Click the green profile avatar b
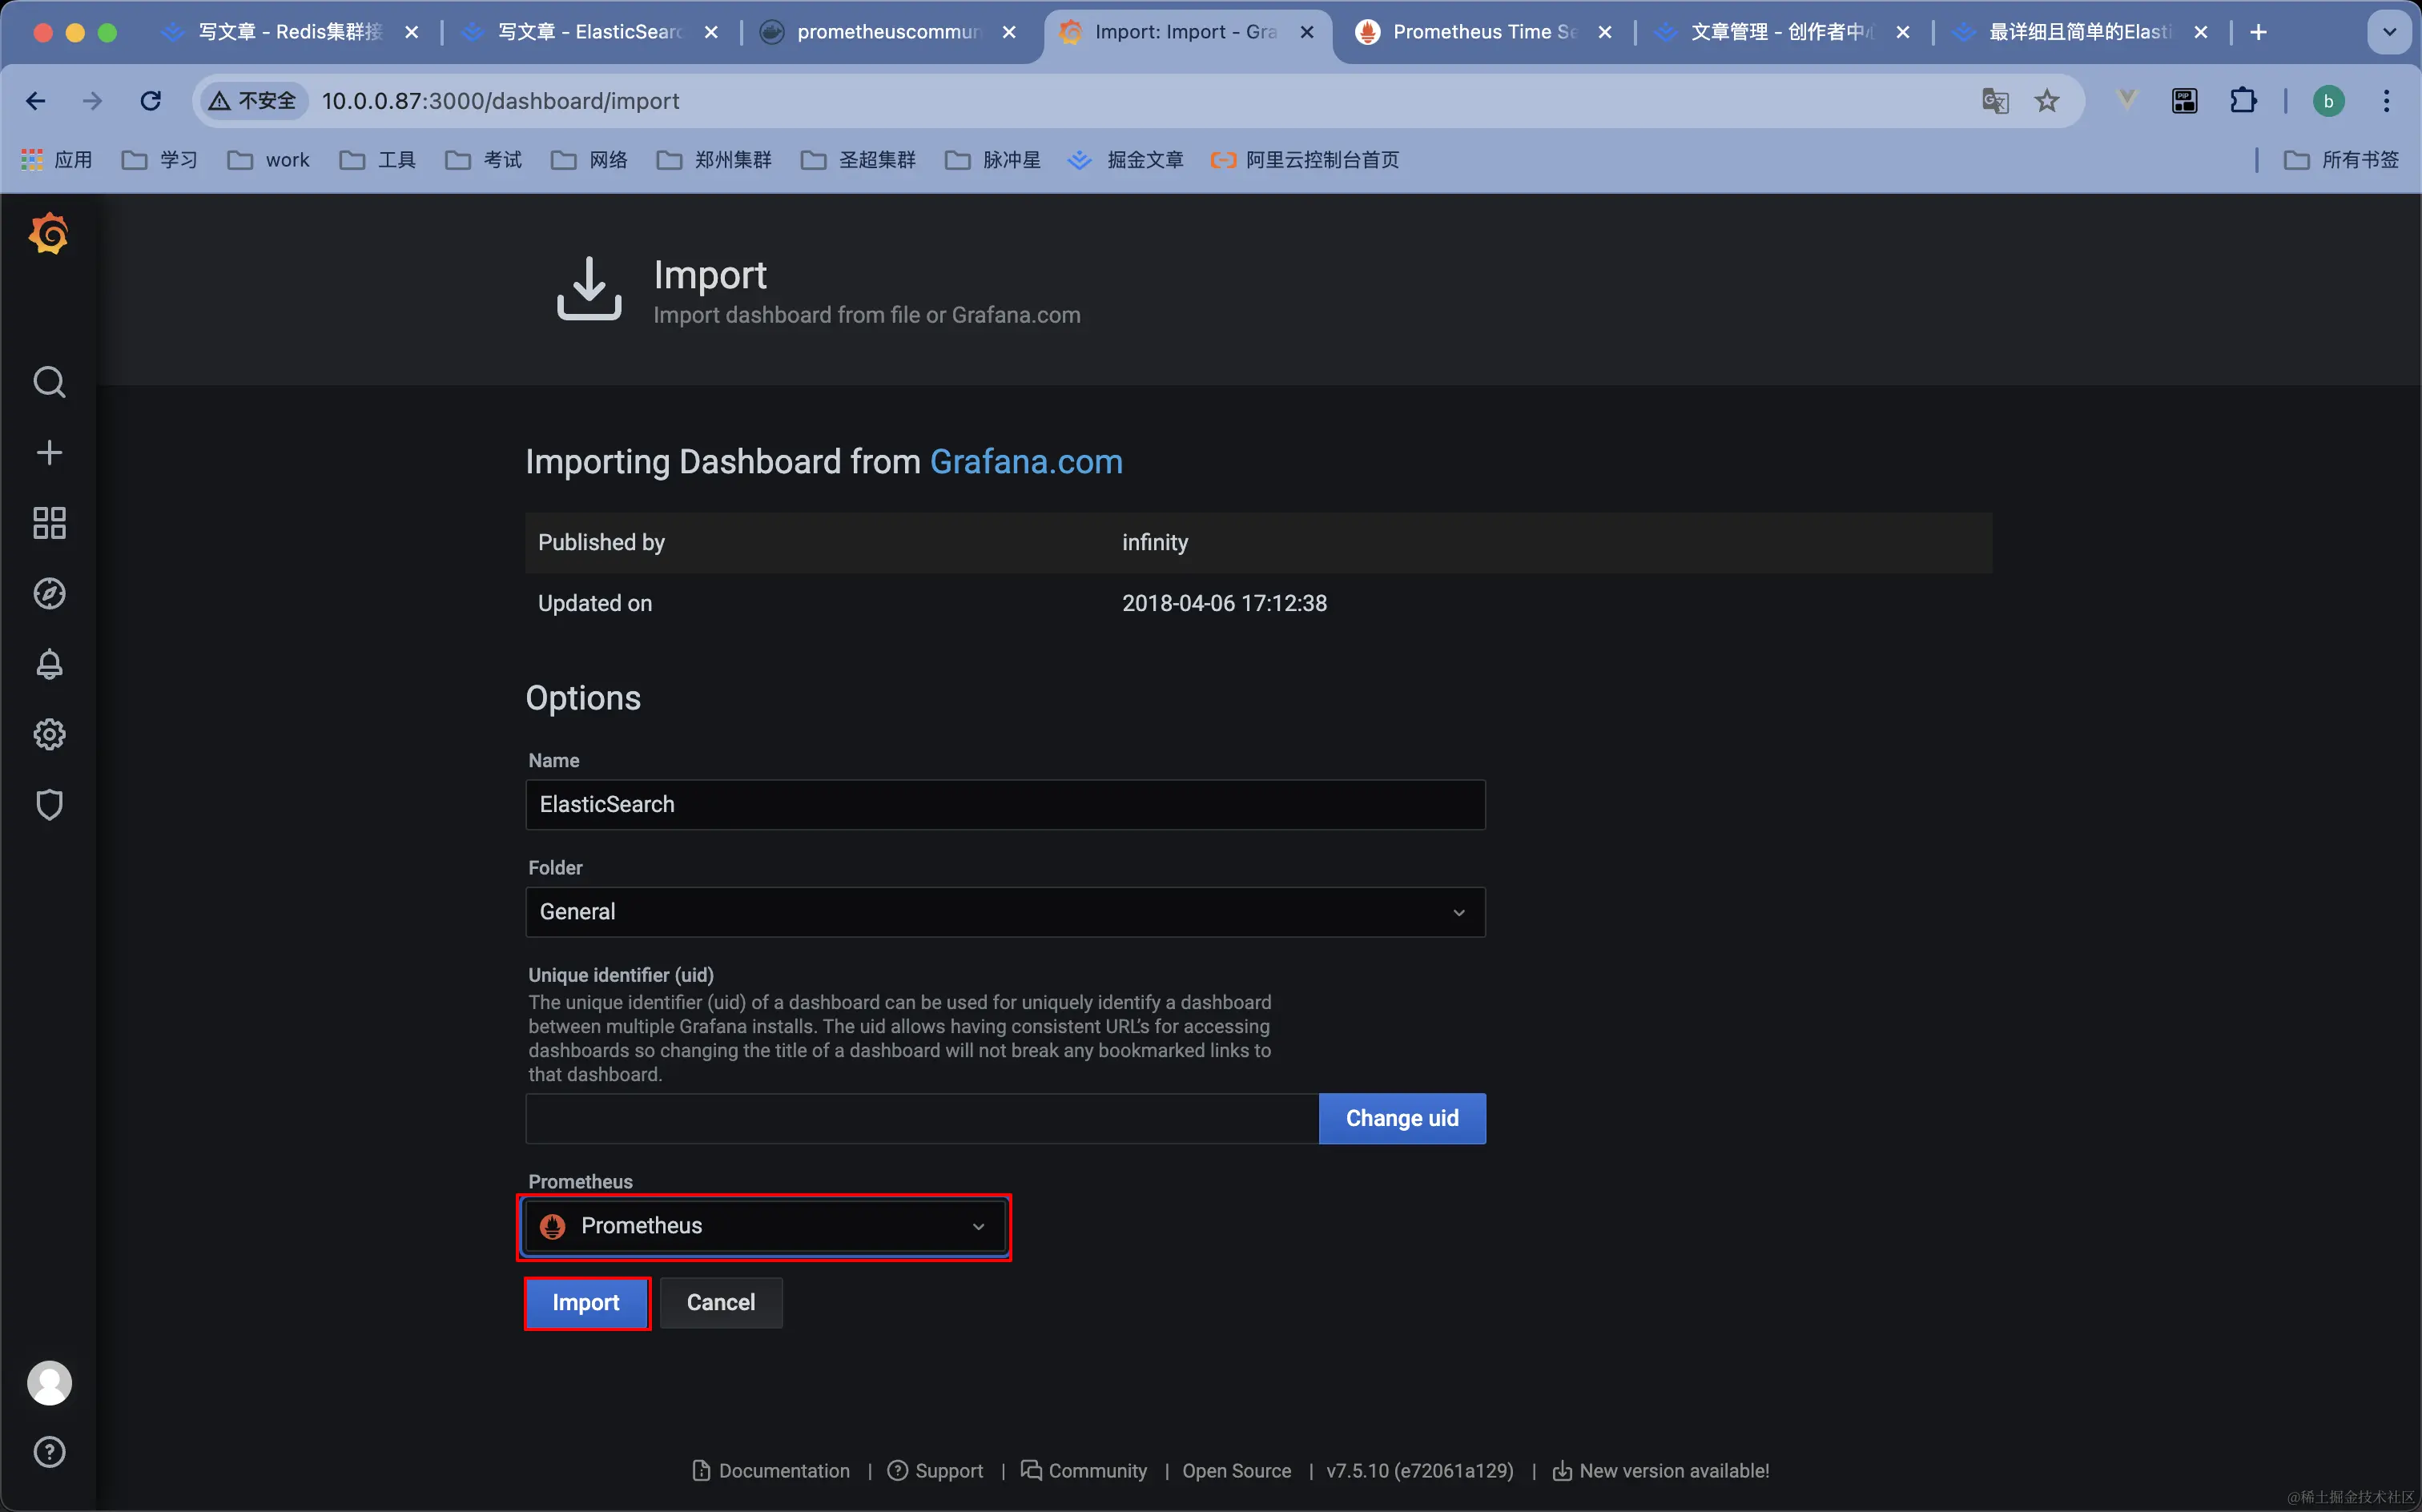Image resolution: width=2422 pixels, height=1512 pixels. (2328, 101)
